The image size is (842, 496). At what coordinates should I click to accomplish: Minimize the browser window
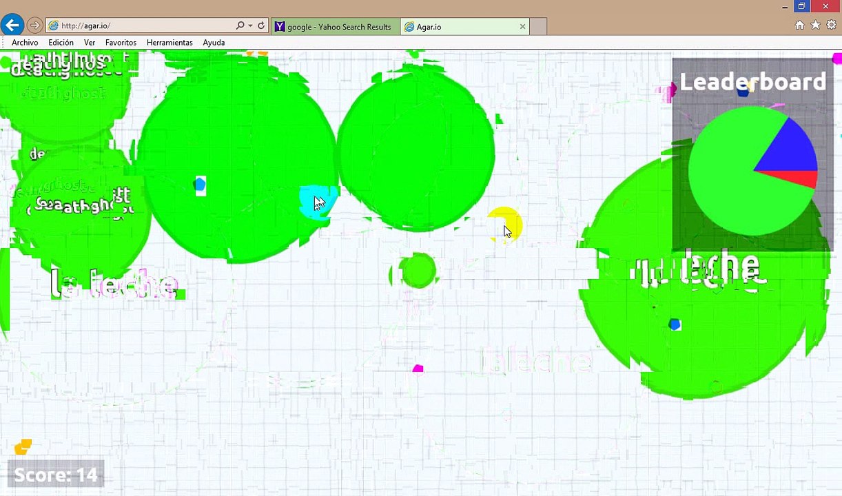coord(785,7)
